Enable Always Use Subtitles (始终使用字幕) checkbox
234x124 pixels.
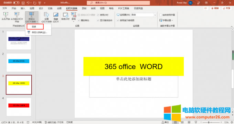[161, 15]
